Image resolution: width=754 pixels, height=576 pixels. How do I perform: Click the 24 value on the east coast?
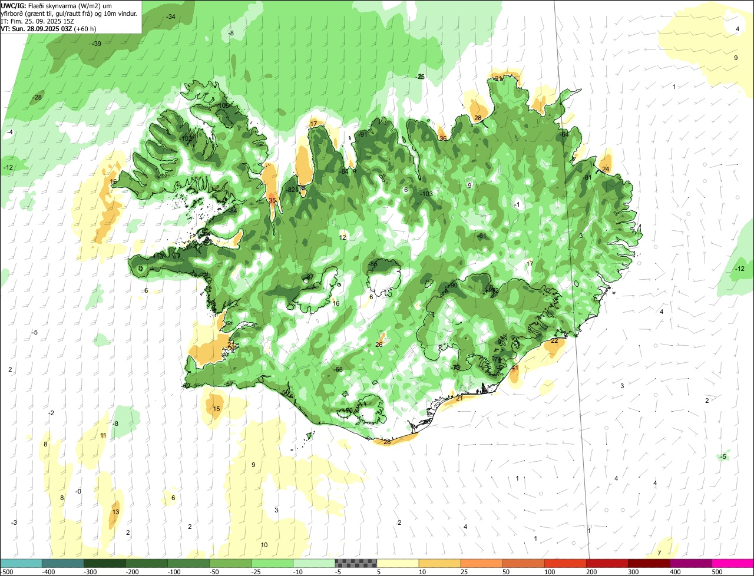point(606,169)
